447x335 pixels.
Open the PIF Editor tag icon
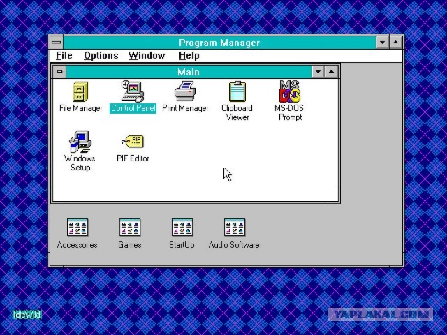(x=133, y=141)
